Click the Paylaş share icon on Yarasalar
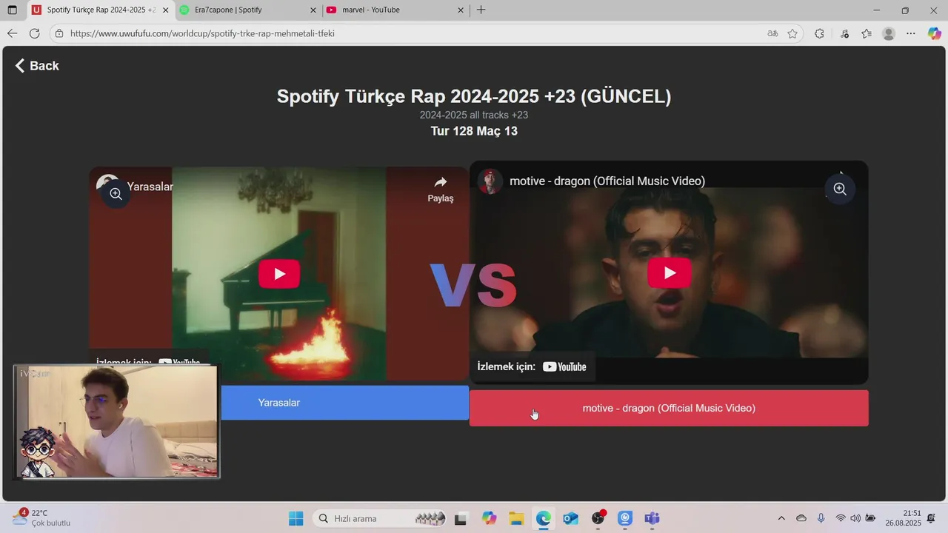The image size is (948, 533). 441,190
